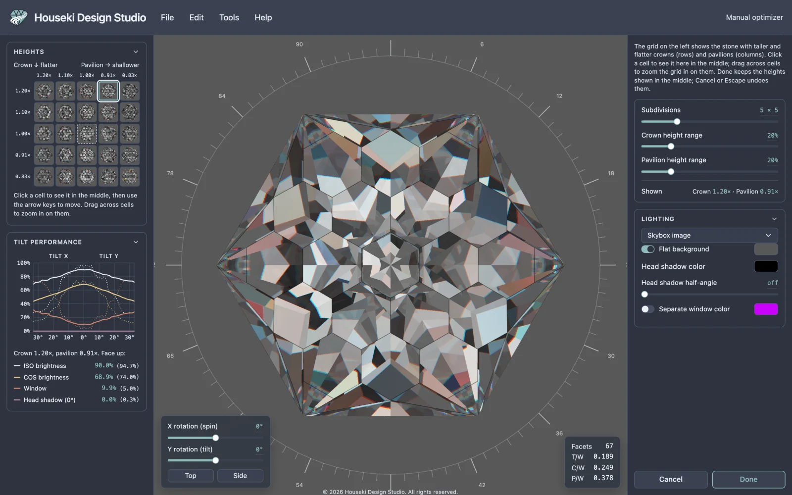
Task: Pick center cell crown 1.00× pavilion 1.00×
Action: (87, 134)
